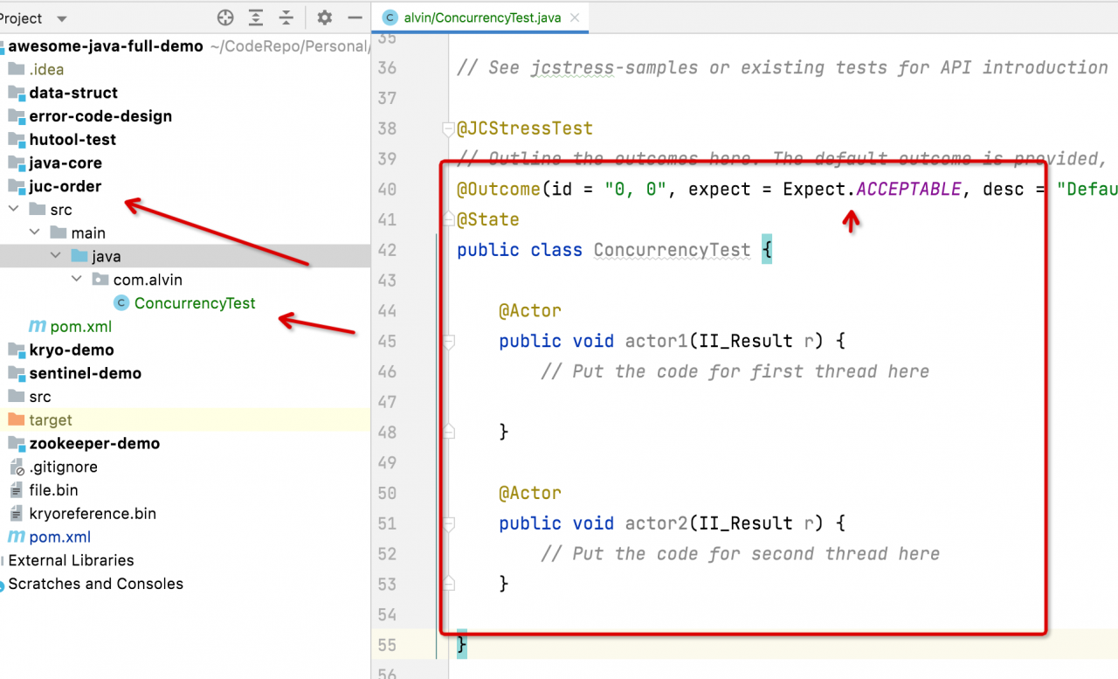This screenshot has width=1118, height=679.
Task: Click the actor2 method name
Action: point(656,523)
